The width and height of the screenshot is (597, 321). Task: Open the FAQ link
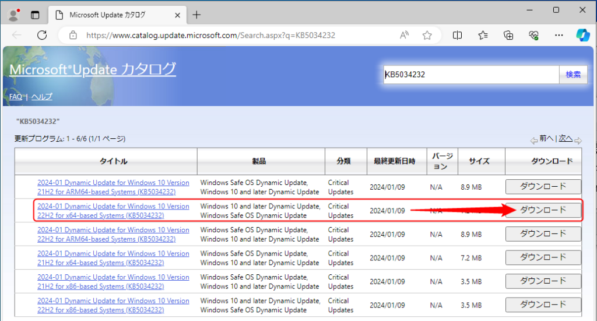point(16,97)
